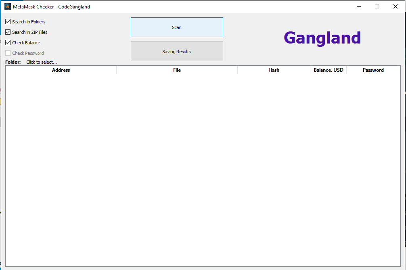Open folder picker via 'Click to select...'
This screenshot has height=270, width=406.
(x=42, y=62)
